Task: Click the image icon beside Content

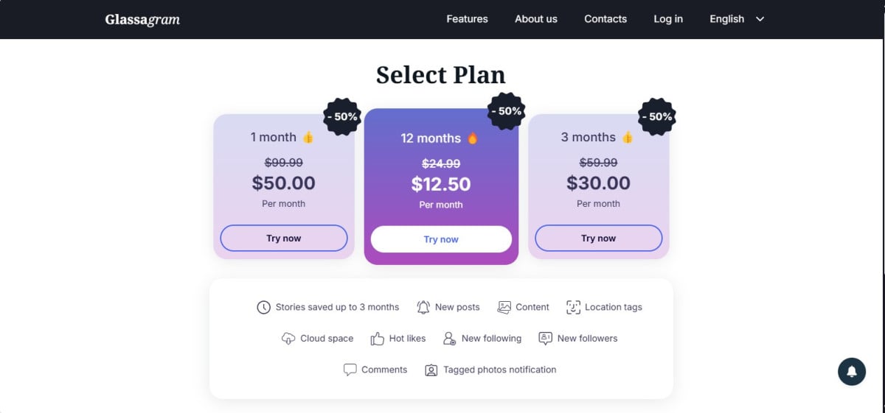Action: coord(504,308)
